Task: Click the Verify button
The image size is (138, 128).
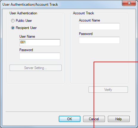Action: pyautogui.click(x=108, y=90)
